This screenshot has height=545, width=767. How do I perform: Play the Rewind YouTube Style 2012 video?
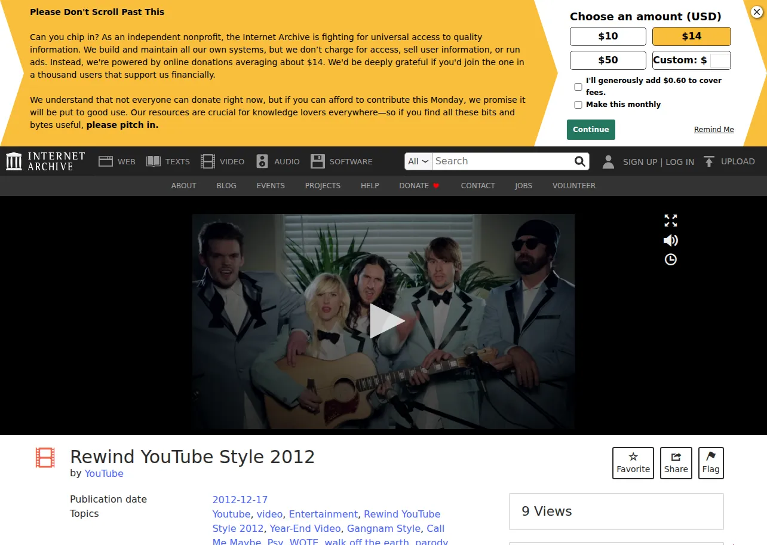click(386, 321)
